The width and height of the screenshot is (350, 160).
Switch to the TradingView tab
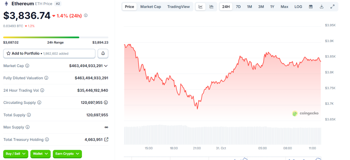178,7
